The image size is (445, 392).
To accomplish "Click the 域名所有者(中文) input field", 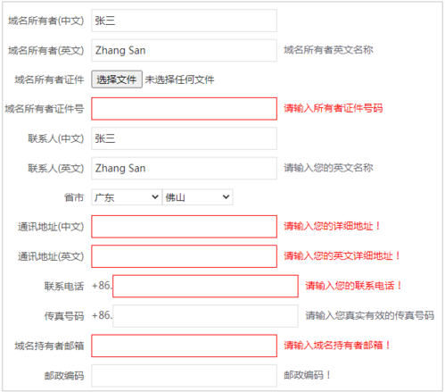I will 184,21.
